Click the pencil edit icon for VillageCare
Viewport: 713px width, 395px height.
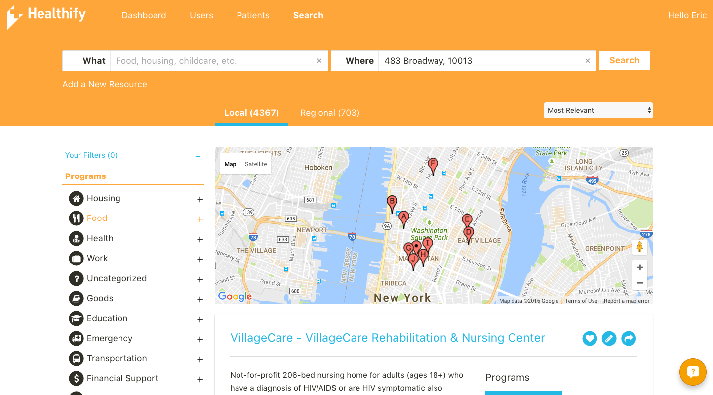(609, 339)
